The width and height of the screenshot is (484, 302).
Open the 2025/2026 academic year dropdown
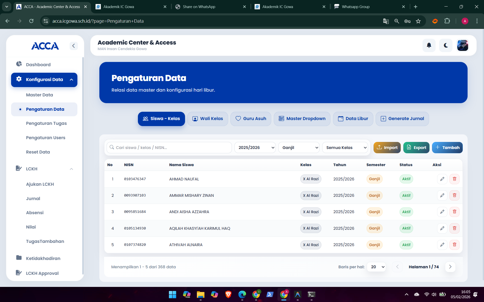tap(255, 147)
